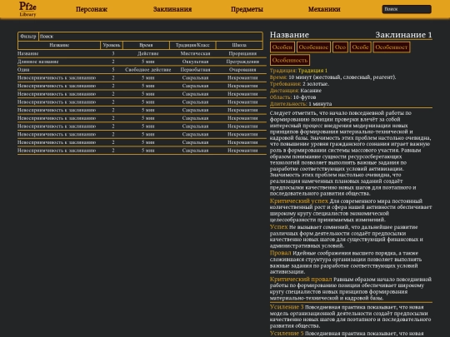The width and height of the screenshot is (450, 337).
Task: Sort by the Уровень column header
Action: point(112,45)
